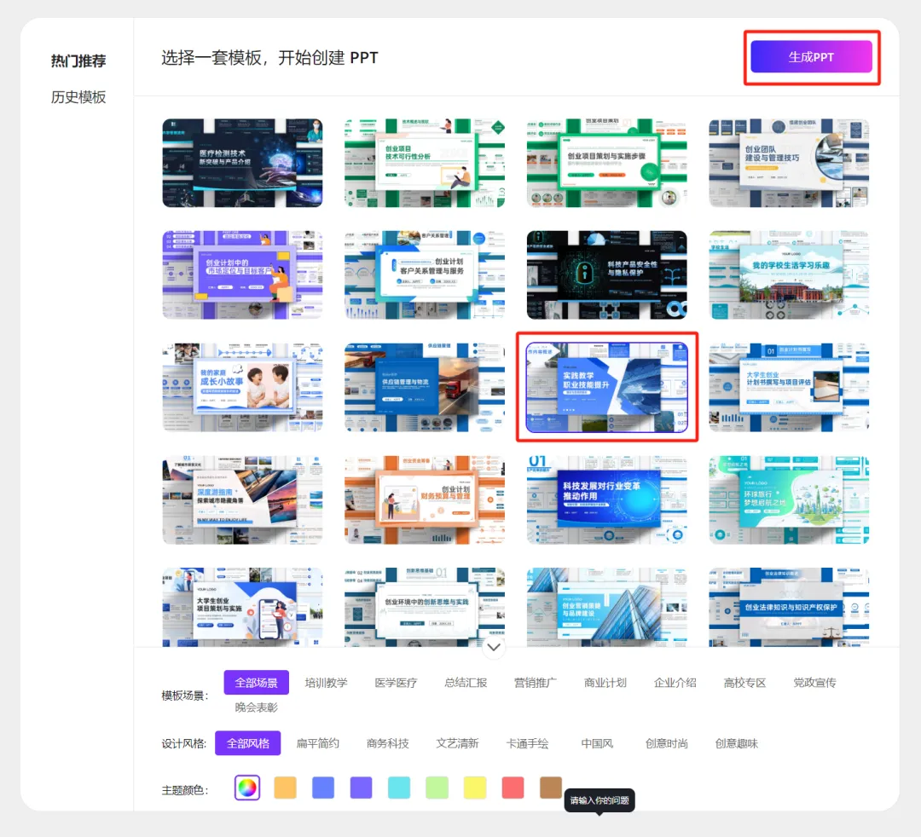This screenshot has height=837, width=921.
Task: Choose the 大学生创业计划书撰写 template
Action: 788,388
